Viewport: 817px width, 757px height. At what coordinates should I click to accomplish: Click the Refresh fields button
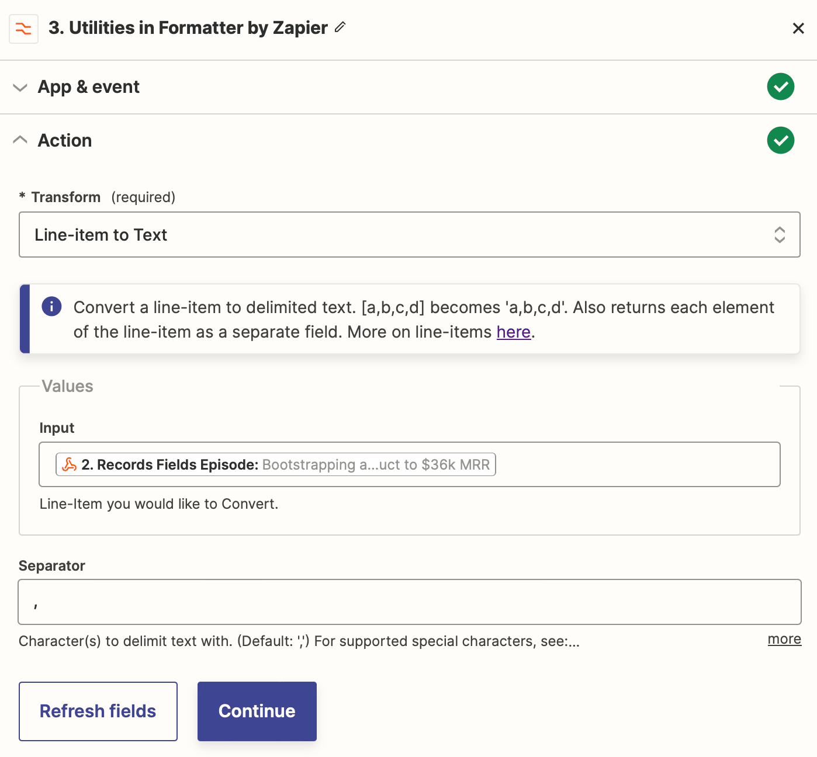(x=98, y=711)
